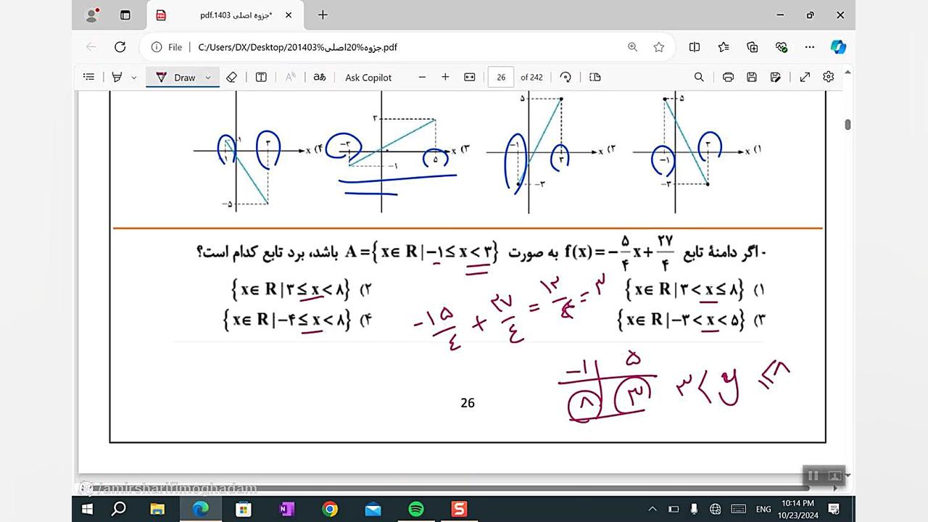The width and height of the screenshot is (928, 522).
Task: Open the browser profile menu
Action: 92,15
